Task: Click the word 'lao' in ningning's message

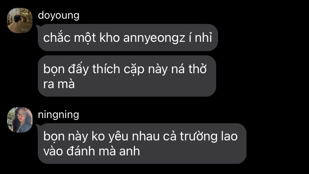Action: (229, 137)
